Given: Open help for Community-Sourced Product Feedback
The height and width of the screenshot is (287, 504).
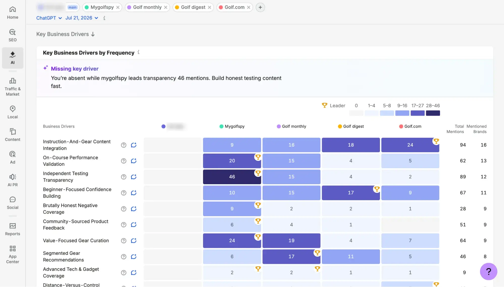Looking at the screenshot, I should [124, 225].
